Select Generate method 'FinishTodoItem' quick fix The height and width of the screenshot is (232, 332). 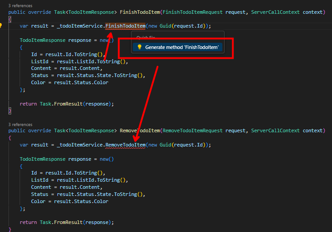pos(177,47)
